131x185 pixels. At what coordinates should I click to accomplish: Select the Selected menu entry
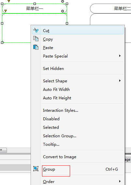pyautogui.click(x=78, y=127)
